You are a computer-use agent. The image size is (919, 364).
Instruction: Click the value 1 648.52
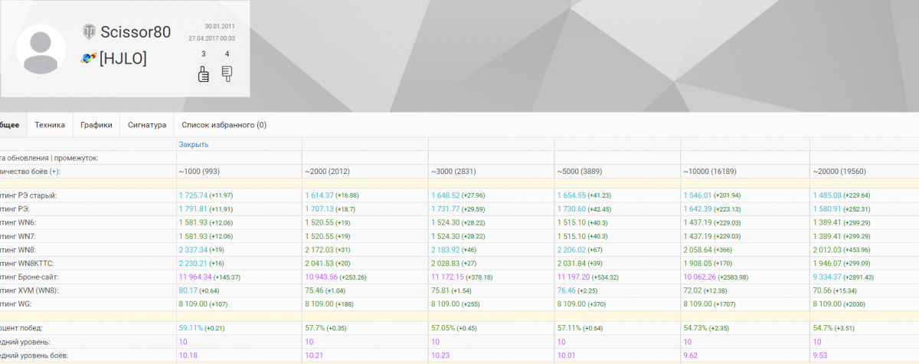(x=446, y=195)
